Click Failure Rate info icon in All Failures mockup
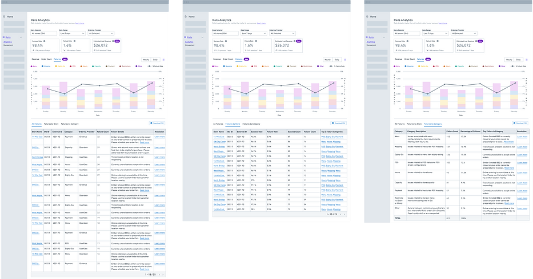Screen dimensions: 533x279 point(74,41)
